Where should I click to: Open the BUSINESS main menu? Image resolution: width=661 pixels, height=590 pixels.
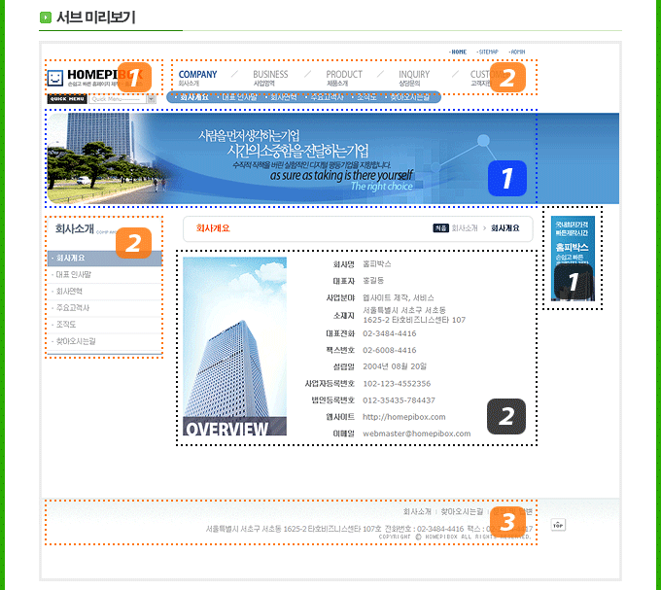click(270, 76)
